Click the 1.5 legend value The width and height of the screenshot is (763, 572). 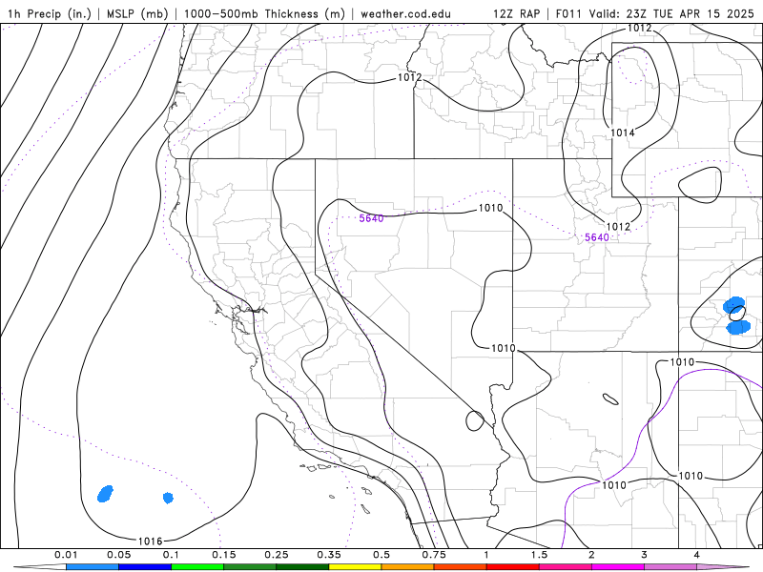tap(539, 555)
